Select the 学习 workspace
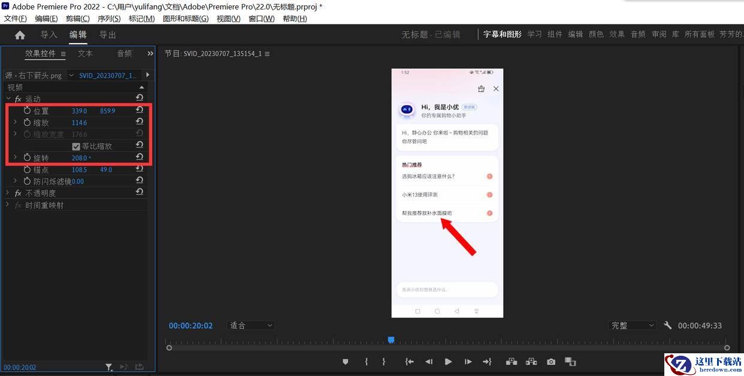The width and height of the screenshot is (744, 376). pos(534,35)
